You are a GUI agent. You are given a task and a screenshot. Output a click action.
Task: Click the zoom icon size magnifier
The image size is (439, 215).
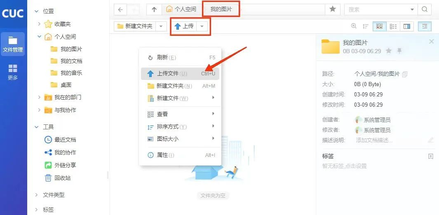tap(354, 26)
